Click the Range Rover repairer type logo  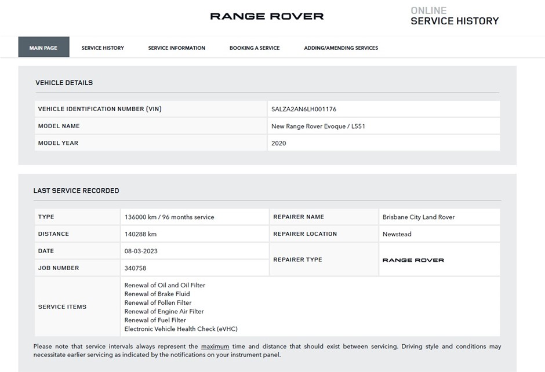coord(413,260)
